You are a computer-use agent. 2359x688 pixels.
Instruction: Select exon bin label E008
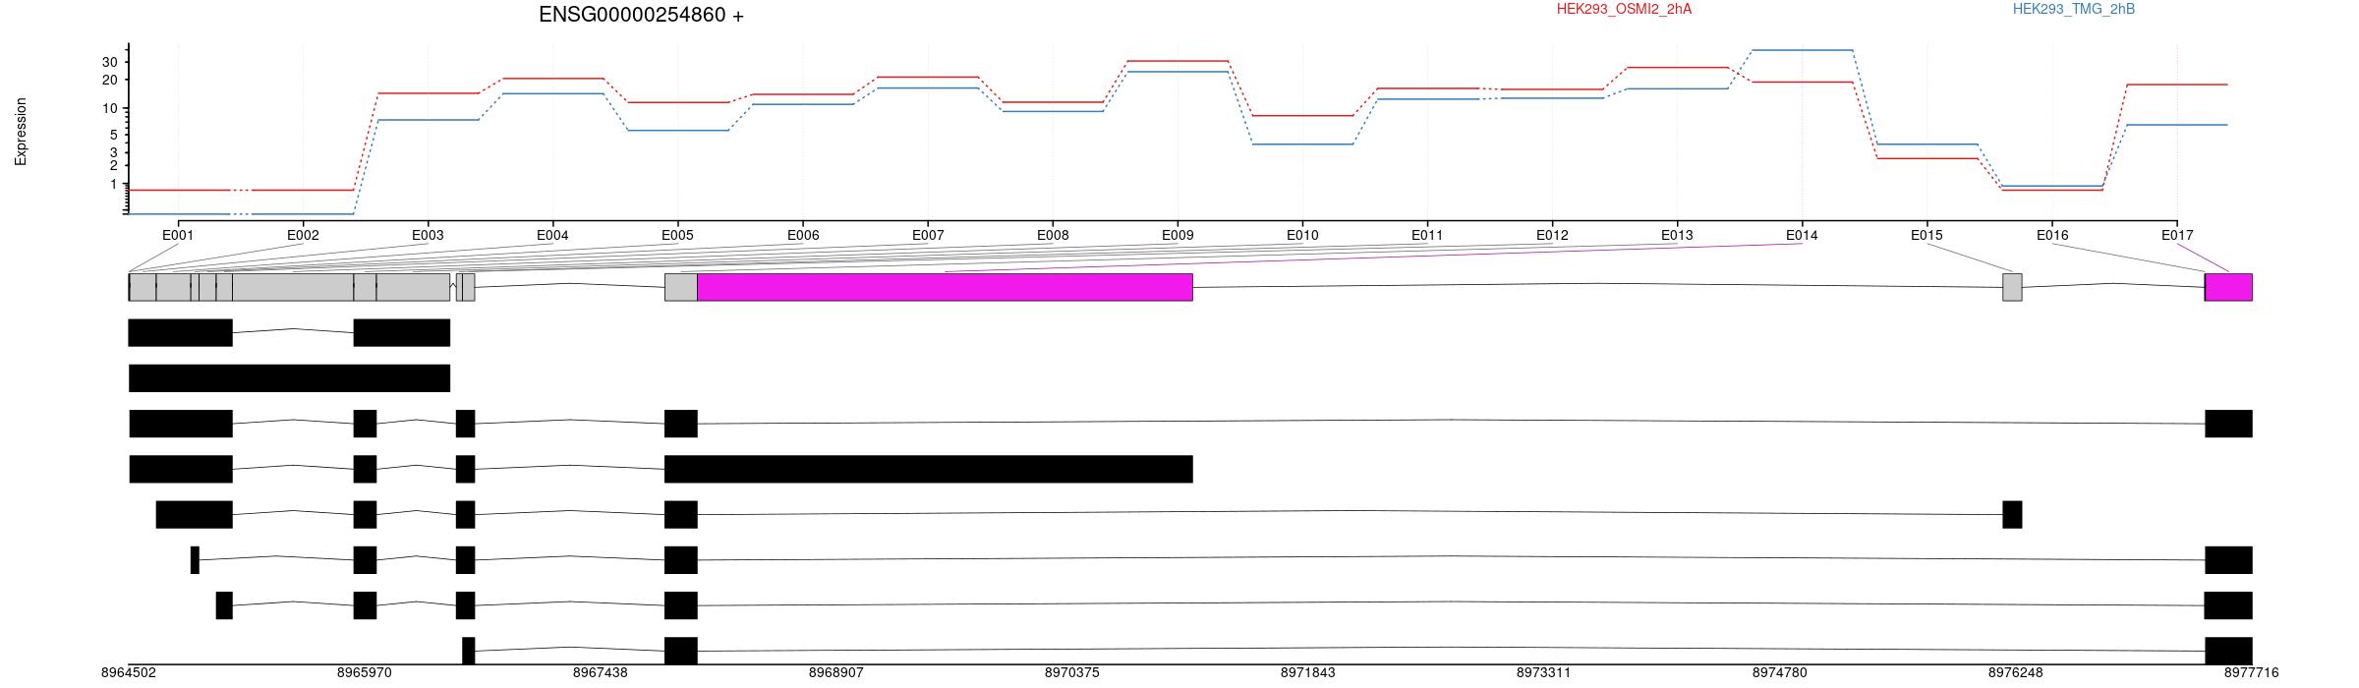(x=1053, y=235)
